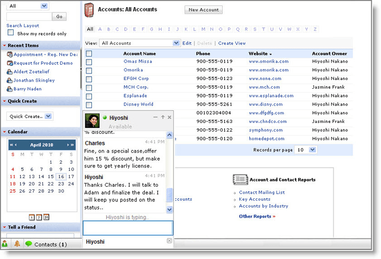The image size is (381, 259).
Task: Go to previous month in calendar
Action: [16, 145]
